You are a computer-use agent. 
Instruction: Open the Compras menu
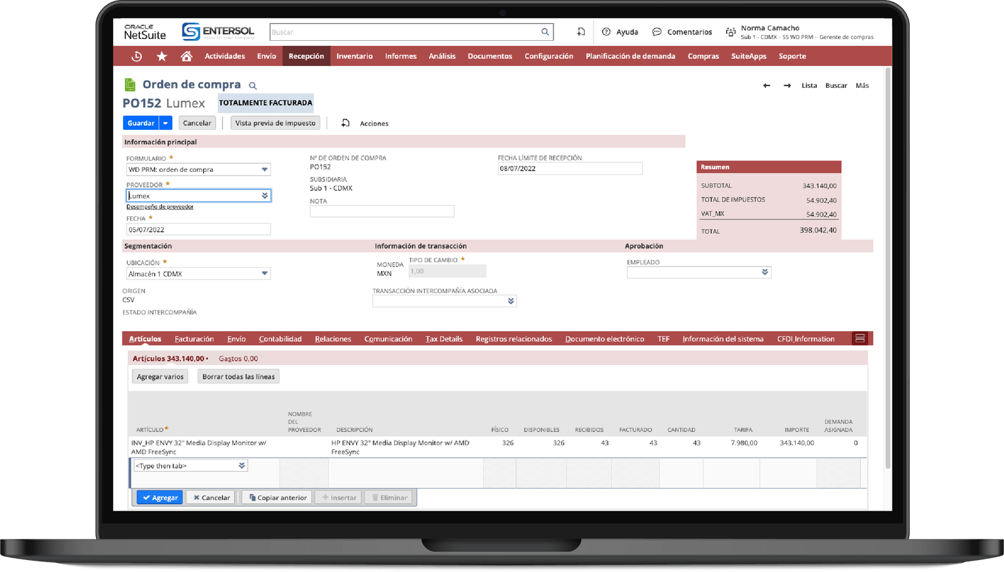[703, 56]
